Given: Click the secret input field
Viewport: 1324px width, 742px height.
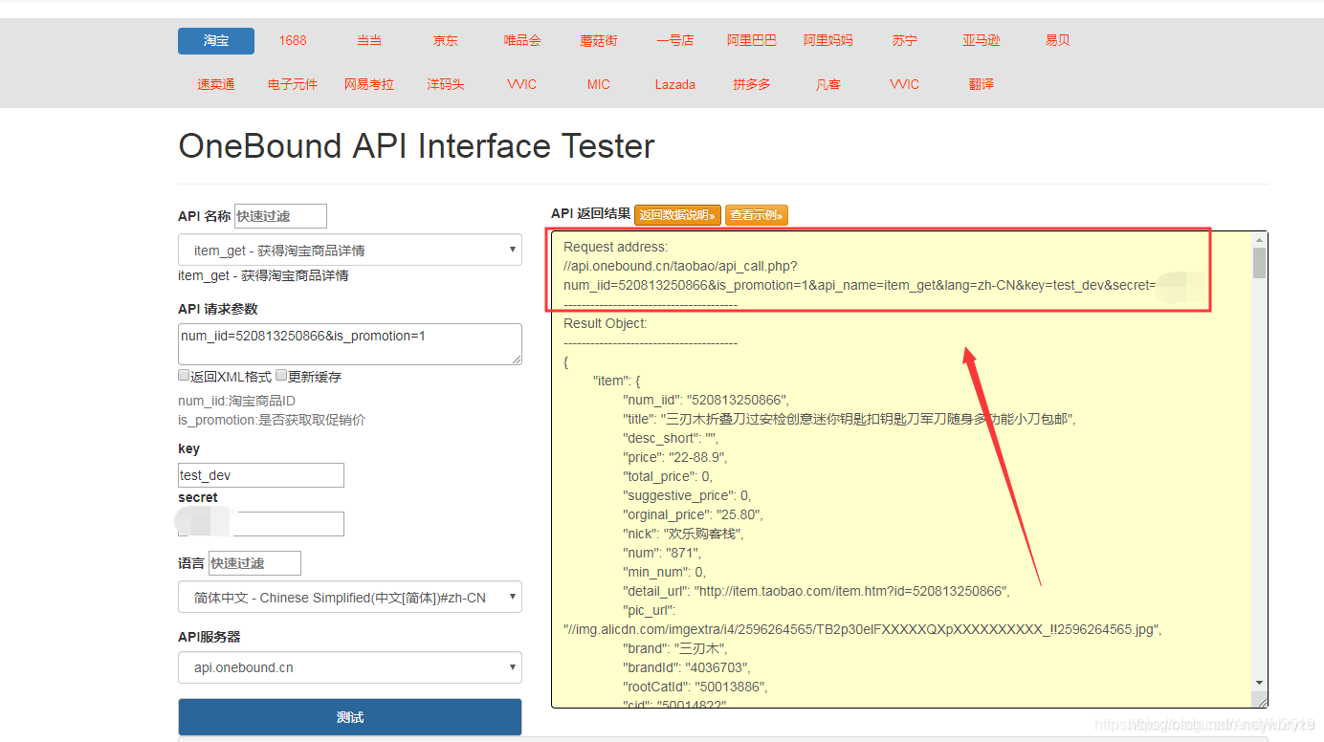Looking at the screenshot, I should (261, 524).
